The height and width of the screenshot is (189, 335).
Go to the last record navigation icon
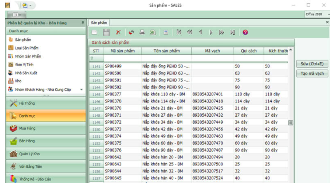tap(233, 32)
